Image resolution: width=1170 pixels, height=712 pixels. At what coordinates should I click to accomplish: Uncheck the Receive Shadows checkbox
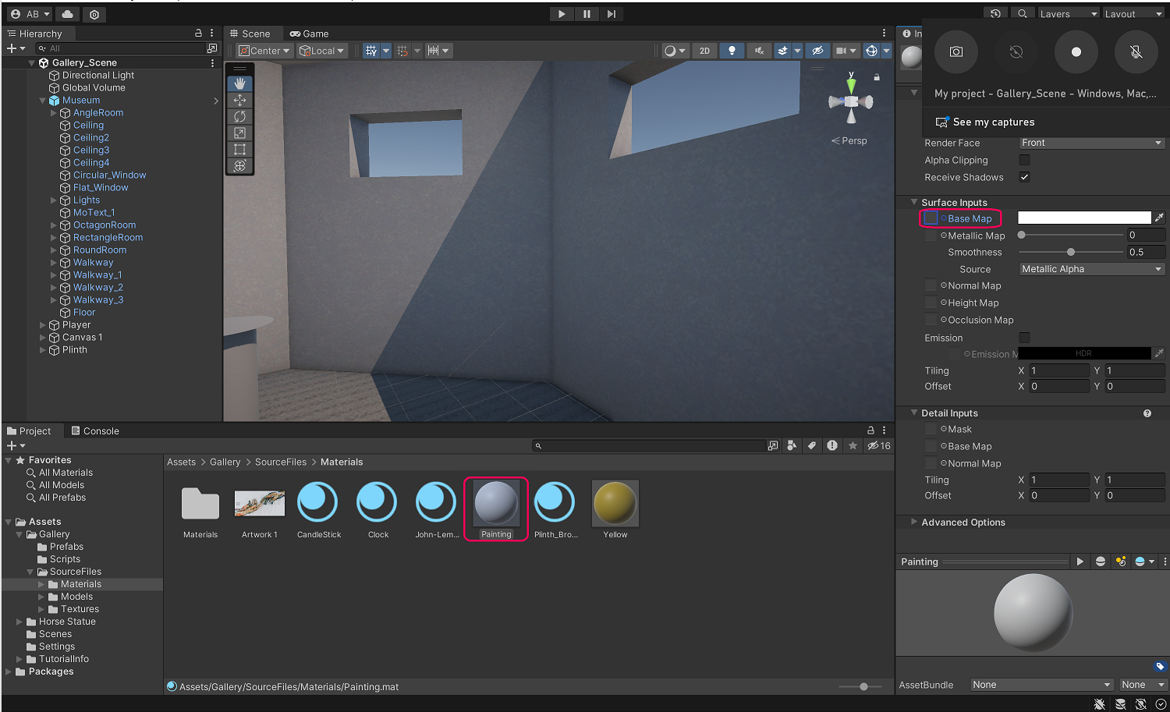coord(1024,177)
